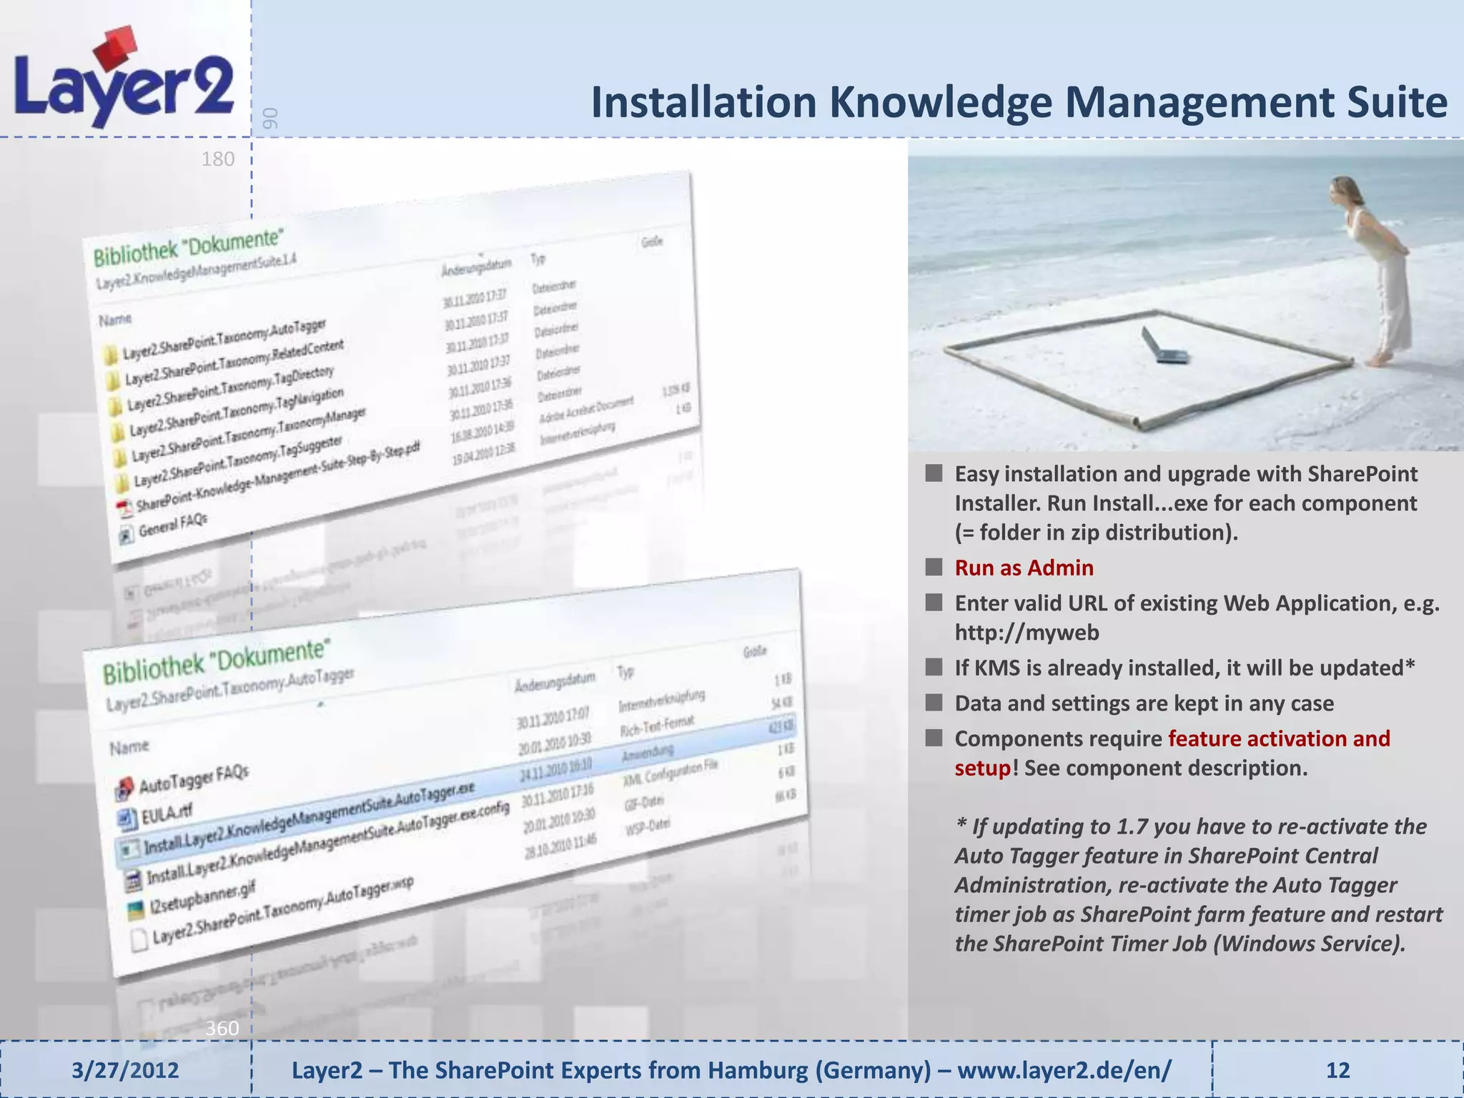Click the red Run as Admin text
Image resolution: width=1464 pixels, height=1098 pixels.
pos(1024,568)
